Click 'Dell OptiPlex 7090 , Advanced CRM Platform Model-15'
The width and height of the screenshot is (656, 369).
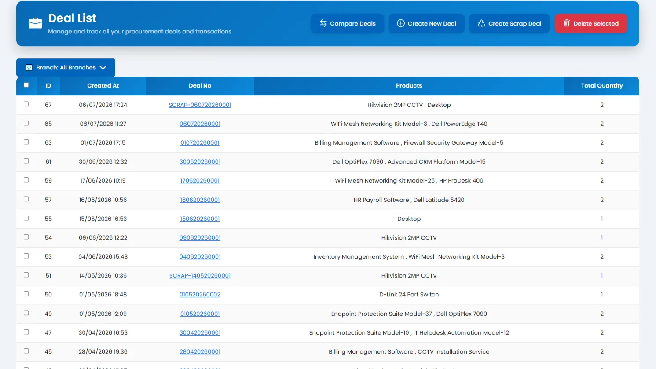click(409, 162)
